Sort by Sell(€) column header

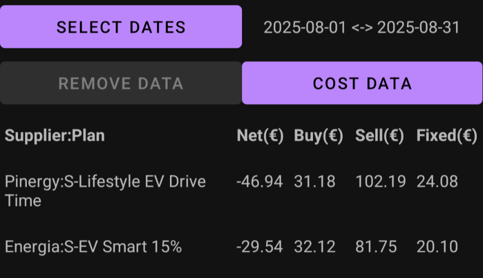pos(380,135)
